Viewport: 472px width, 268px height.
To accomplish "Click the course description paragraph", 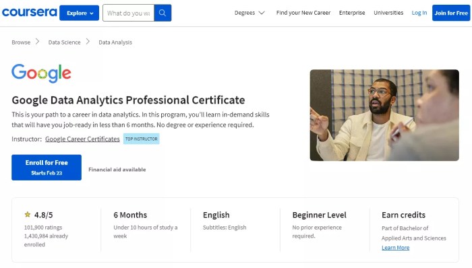I will pyautogui.click(x=140, y=120).
